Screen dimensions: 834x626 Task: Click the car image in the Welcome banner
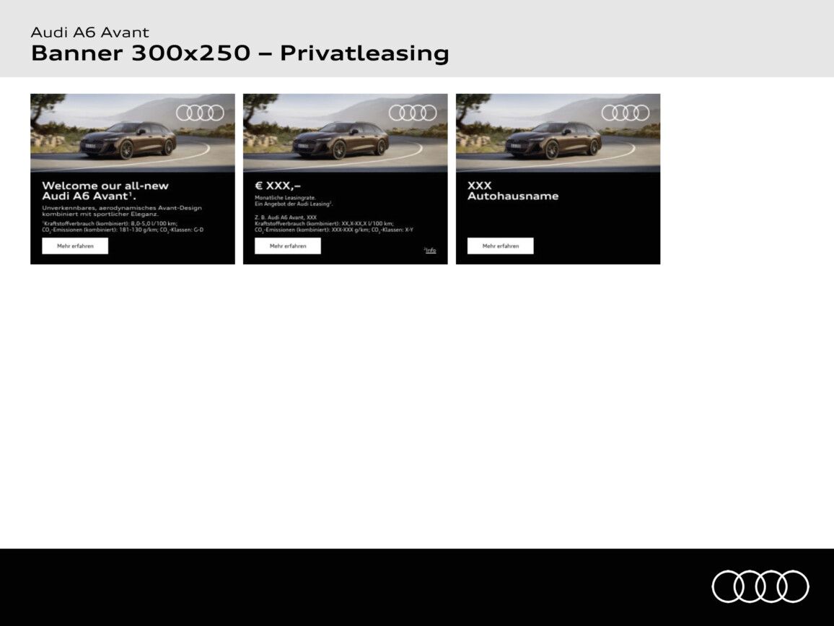[x=128, y=139]
